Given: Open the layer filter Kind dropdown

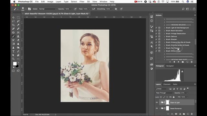Looking at the screenshot, I should (x=162, y=89).
